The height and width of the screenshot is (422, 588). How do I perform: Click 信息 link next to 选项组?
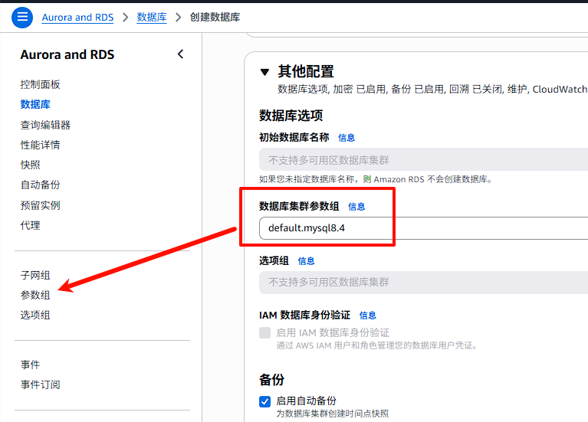pos(306,261)
